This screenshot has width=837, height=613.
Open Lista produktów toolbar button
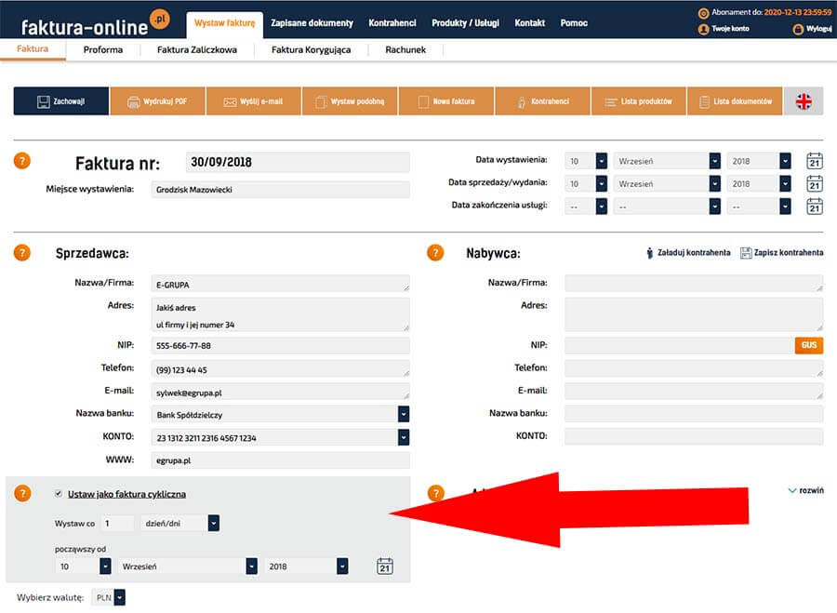click(638, 100)
